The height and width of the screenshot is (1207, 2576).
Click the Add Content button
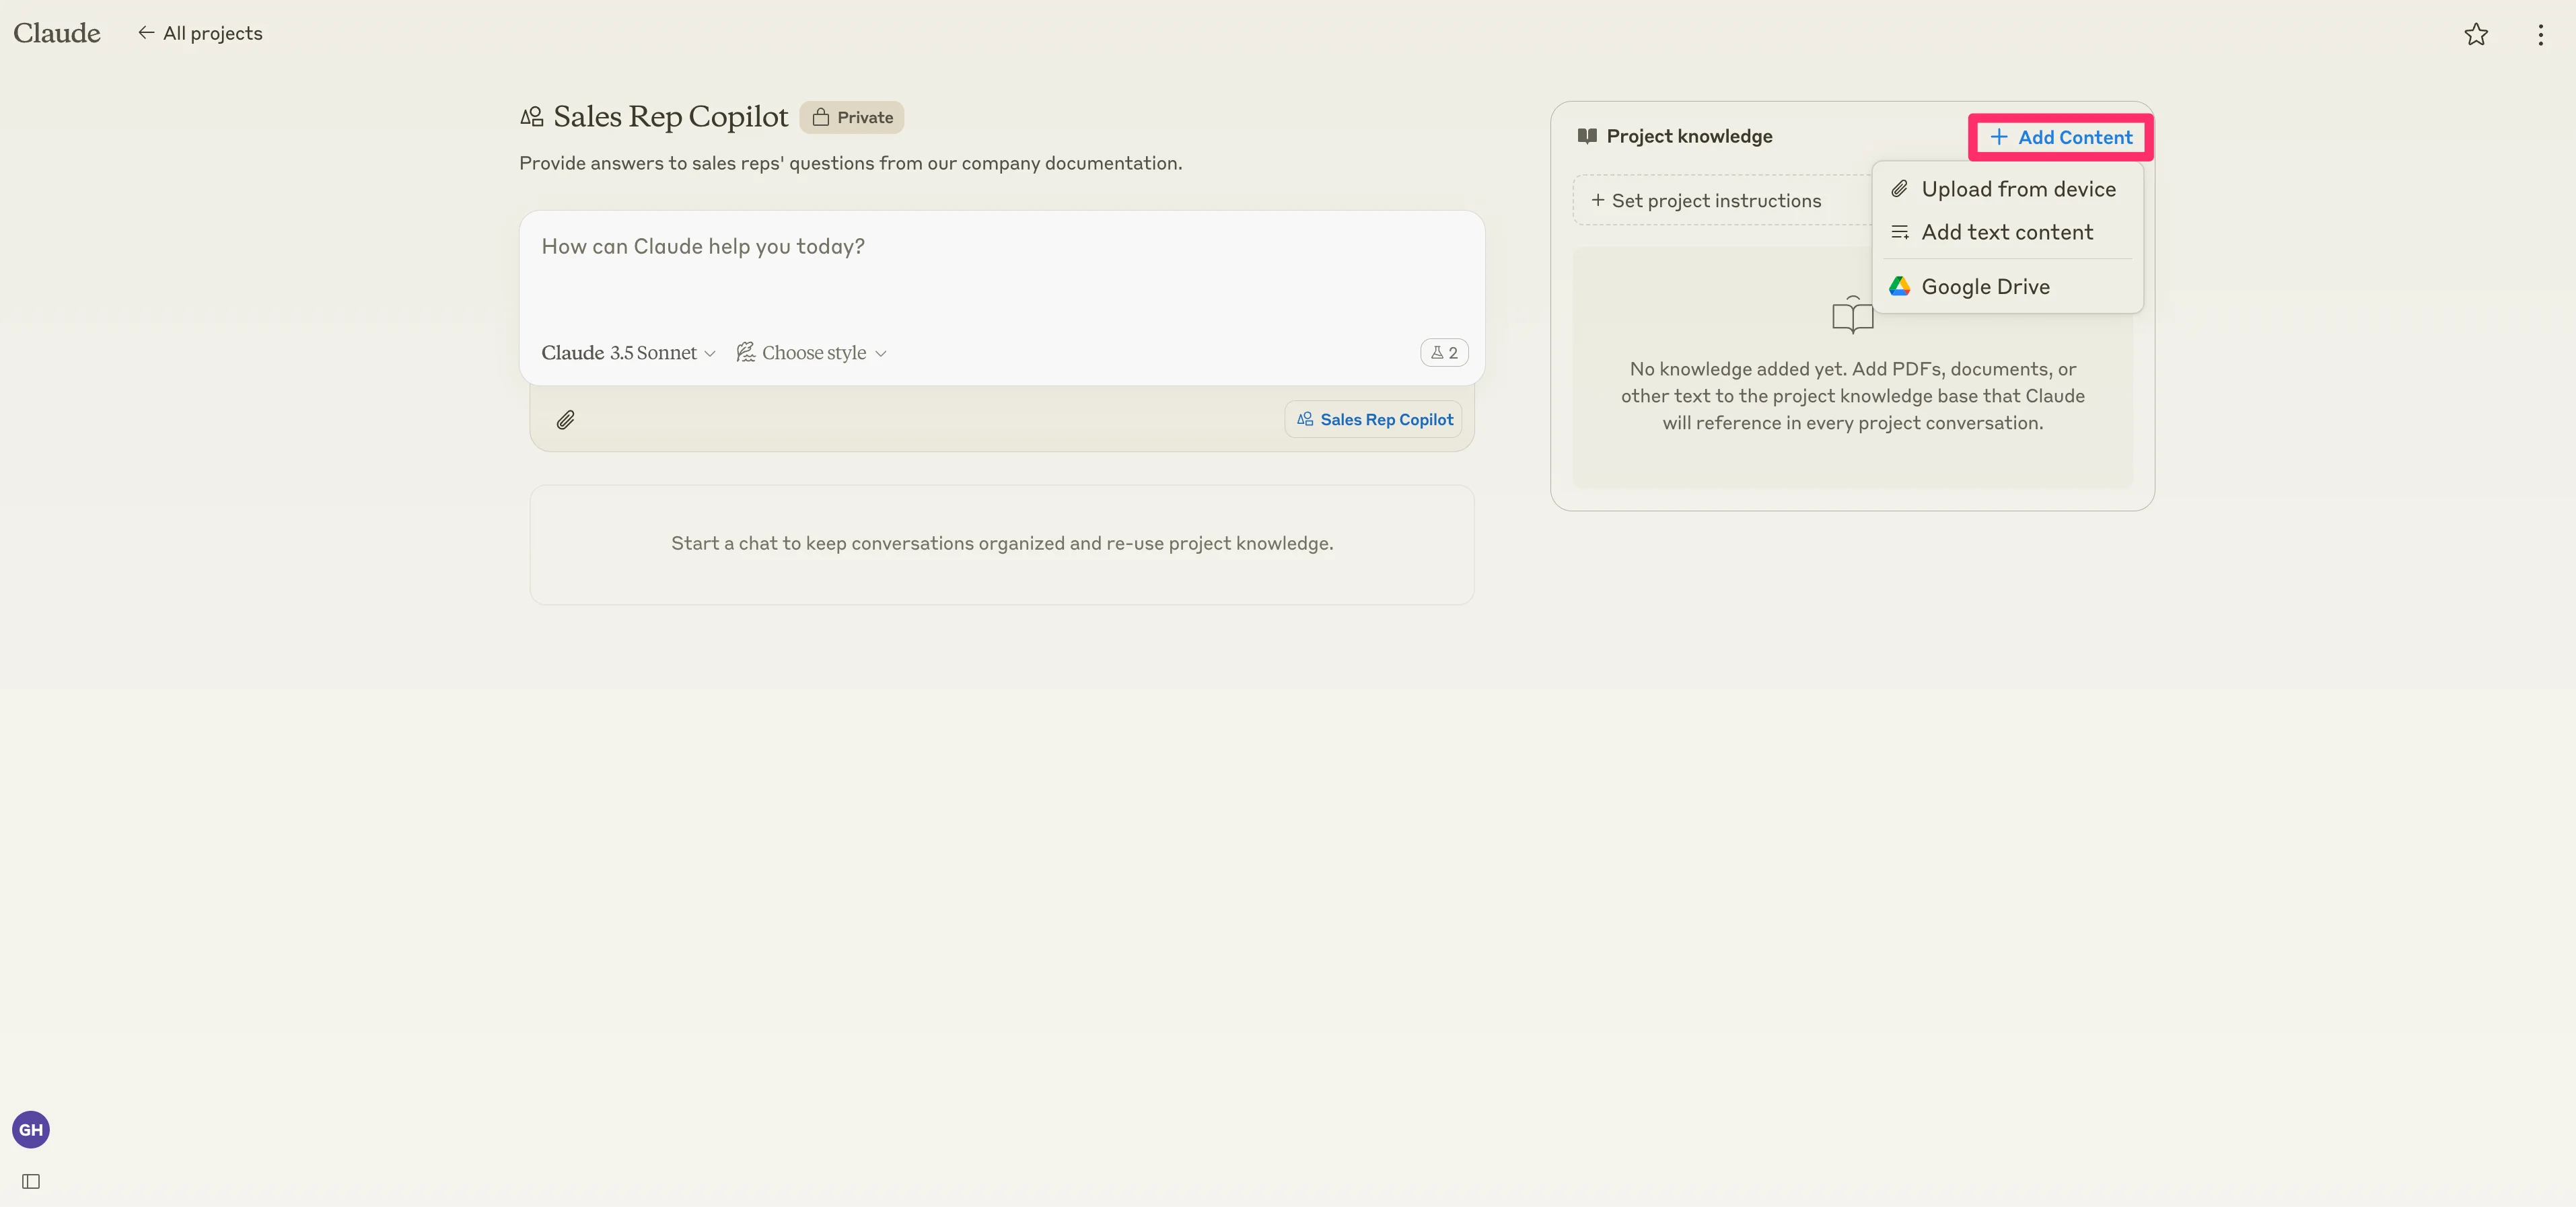tap(2061, 137)
